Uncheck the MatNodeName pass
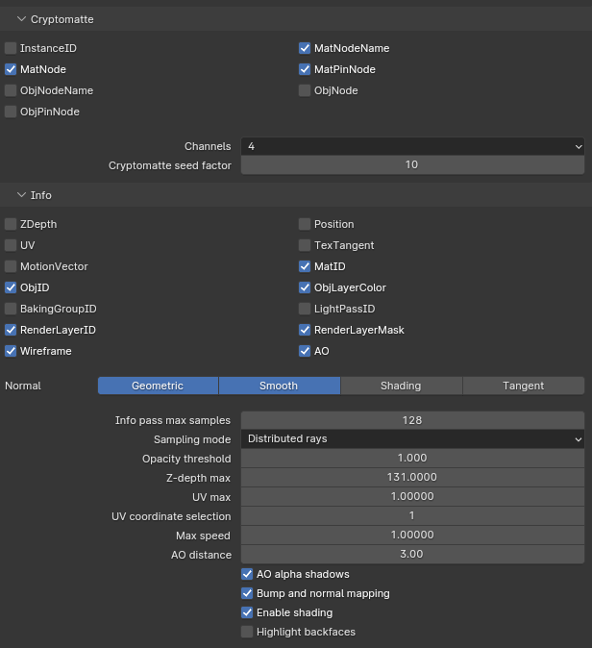Image resolution: width=592 pixels, height=648 pixels. pyautogui.click(x=305, y=48)
